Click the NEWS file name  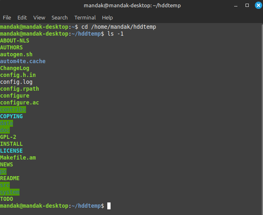pyautogui.click(x=7, y=164)
